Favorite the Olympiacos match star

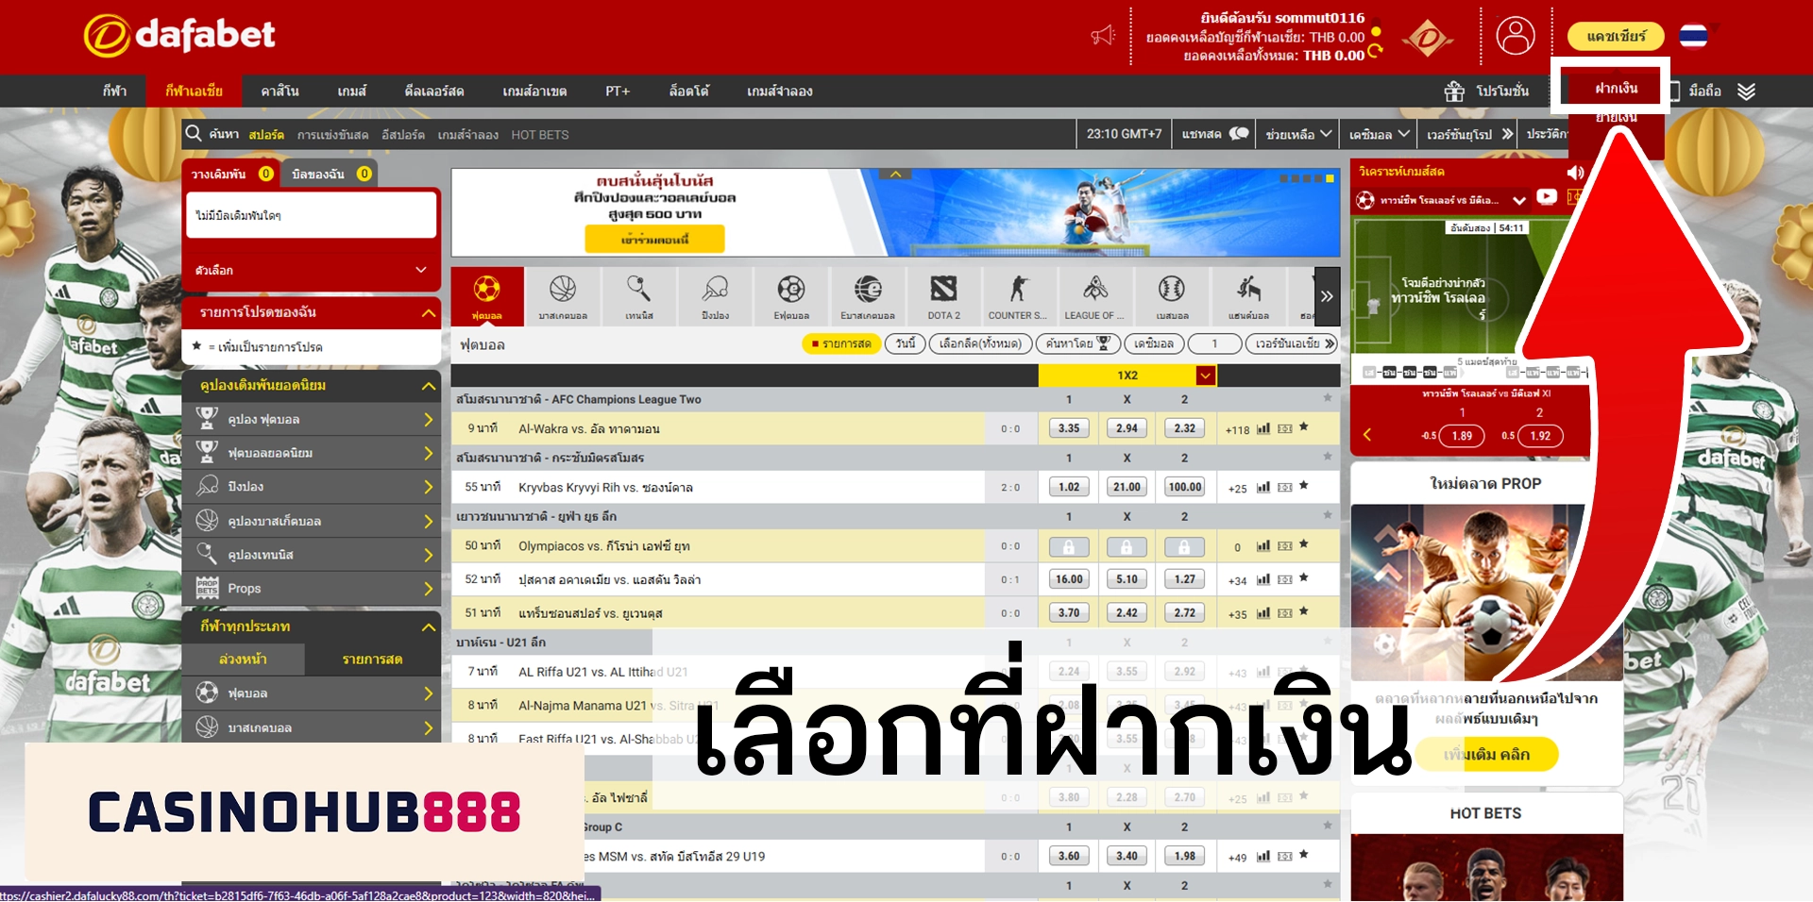1303,544
